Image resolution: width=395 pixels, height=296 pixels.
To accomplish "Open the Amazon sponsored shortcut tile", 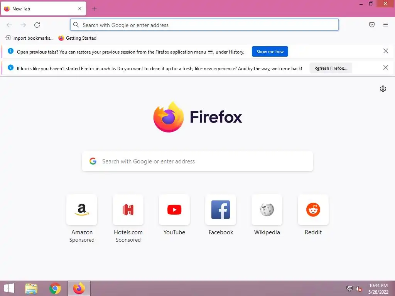I will click(82, 210).
